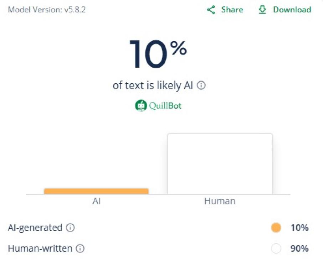Image resolution: width=323 pixels, height=266 pixels.
Task: Select the orange AI legend swatch
Action: click(x=276, y=227)
